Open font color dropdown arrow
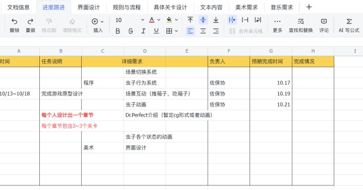This screenshot has height=190, width=363. [159, 20]
